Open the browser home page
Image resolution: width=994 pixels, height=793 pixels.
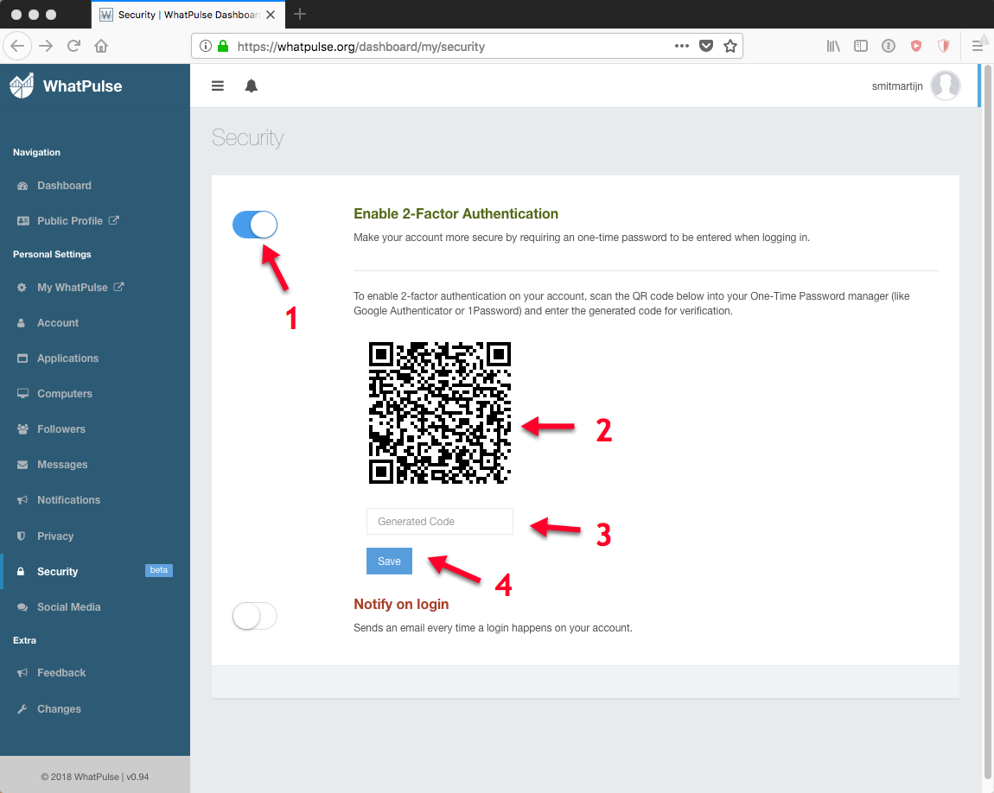[x=101, y=46]
